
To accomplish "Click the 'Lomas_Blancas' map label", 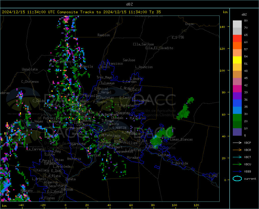I will [181, 139].
